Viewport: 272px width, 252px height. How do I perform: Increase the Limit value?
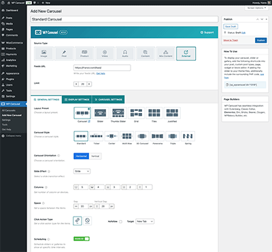(x=89, y=84)
